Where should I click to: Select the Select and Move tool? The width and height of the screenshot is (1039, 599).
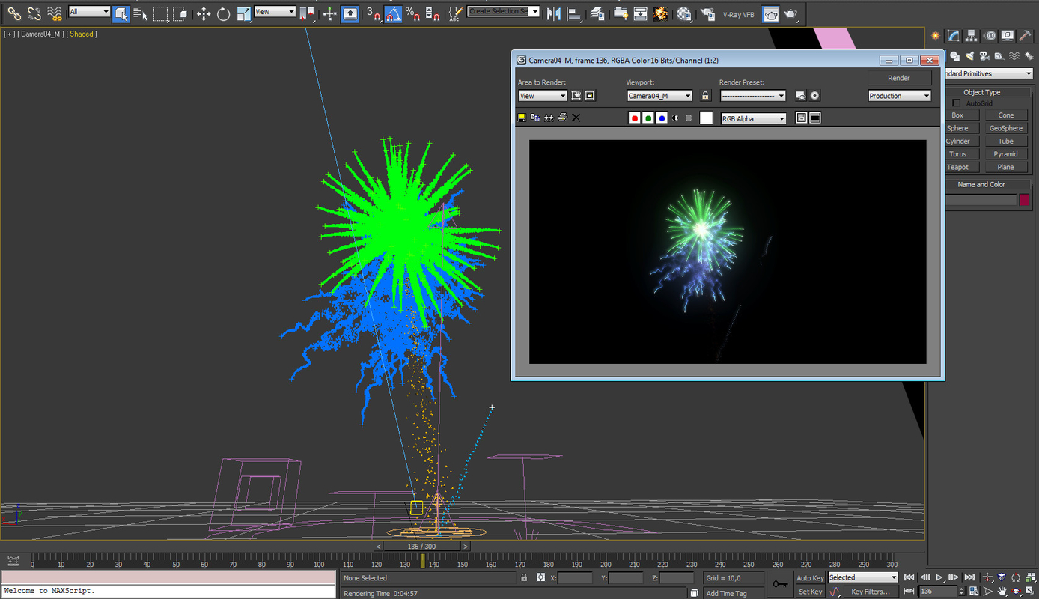pyautogui.click(x=202, y=13)
